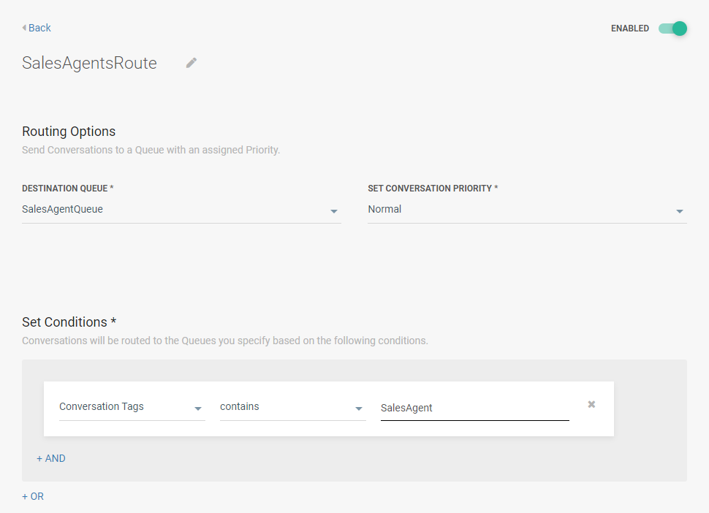Screen dimensions: 709x513
Task: Expand the Destination Queue dropdown arrow
Action: pos(334,211)
